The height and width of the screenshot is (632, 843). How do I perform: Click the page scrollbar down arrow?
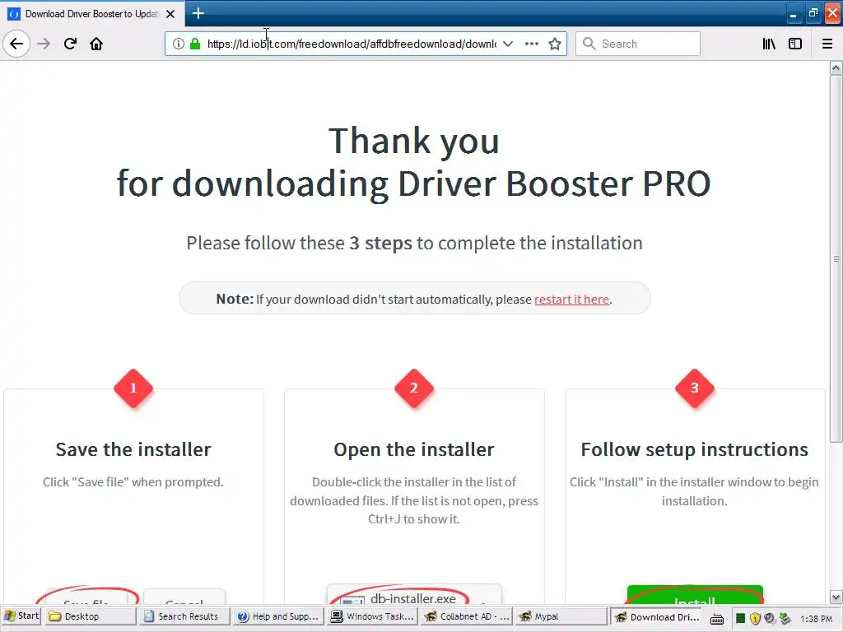click(x=836, y=597)
